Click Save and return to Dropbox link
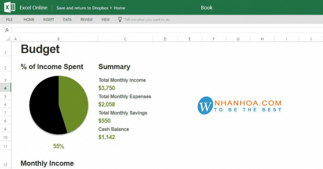Viewport: 323px width, 169px height. click(84, 8)
